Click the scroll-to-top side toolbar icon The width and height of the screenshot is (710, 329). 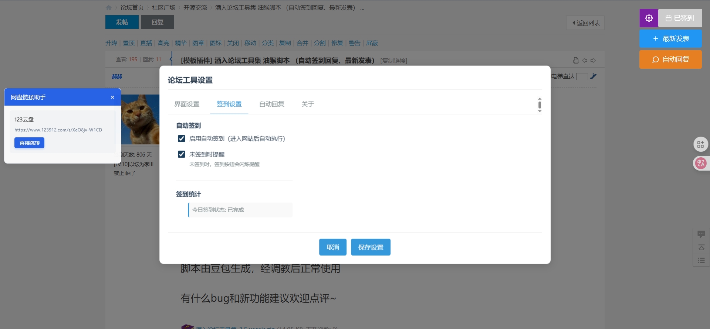[701, 247]
